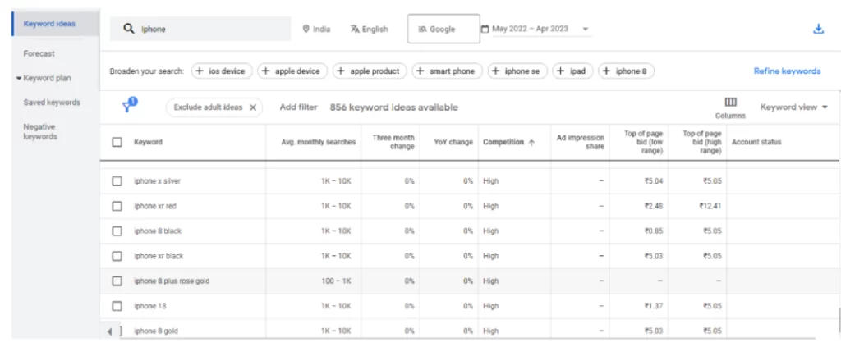Click the calendar icon beside date range
This screenshot has width=841, height=347.
[x=485, y=29]
